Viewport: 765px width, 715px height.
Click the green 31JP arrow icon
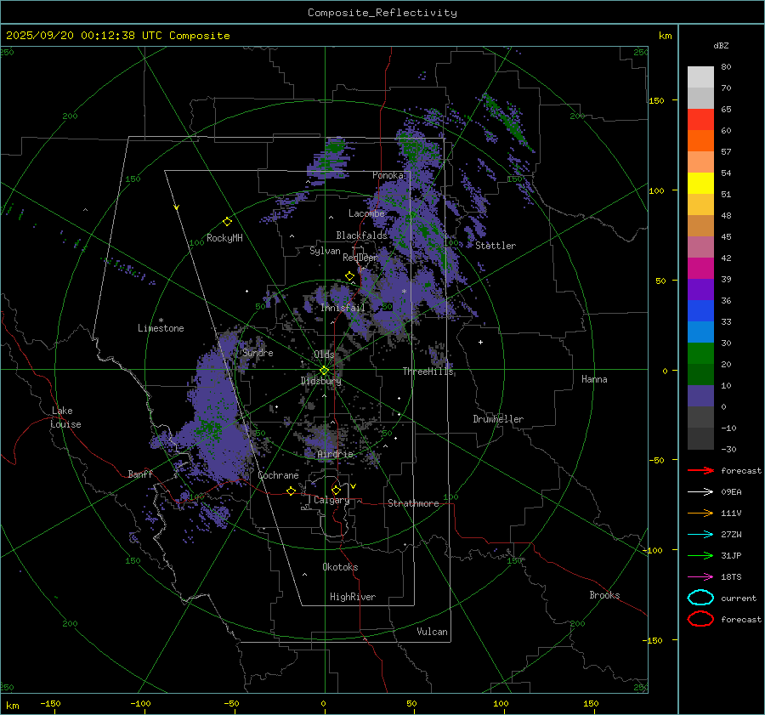pos(700,555)
